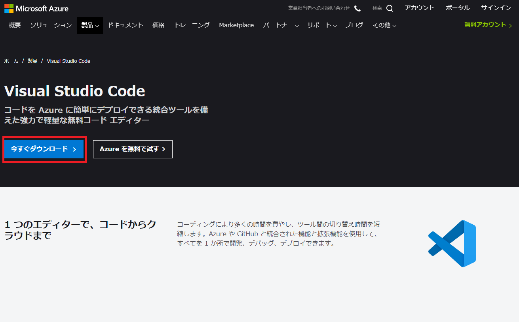Viewport: 519px width, 325px height.
Task: Open the 価格 menu item
Action: pyautogui.click(x=158, y=25)
